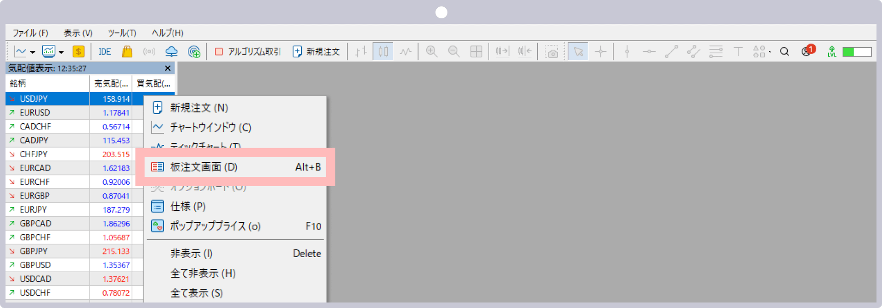
Task: Close the 気配値表示 panel
Action: tap(168, 68)
